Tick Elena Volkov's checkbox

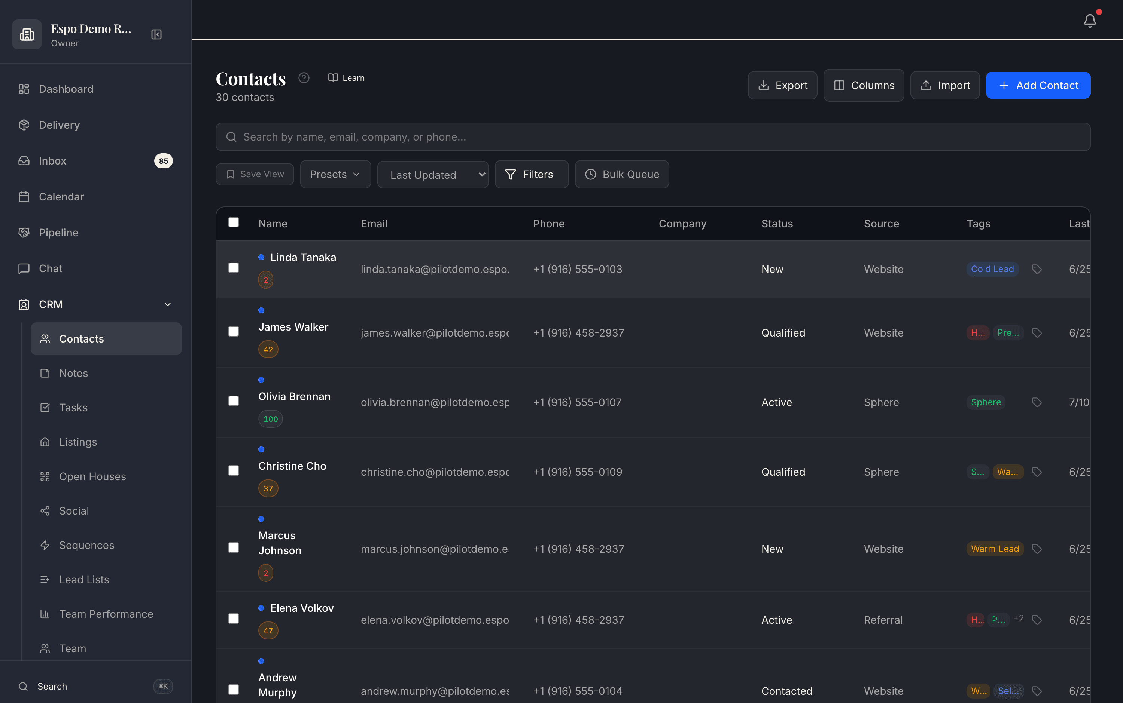pos(234,619)
